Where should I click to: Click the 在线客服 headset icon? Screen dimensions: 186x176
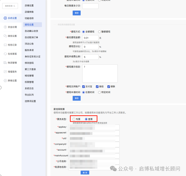click(x=5, y=54)
